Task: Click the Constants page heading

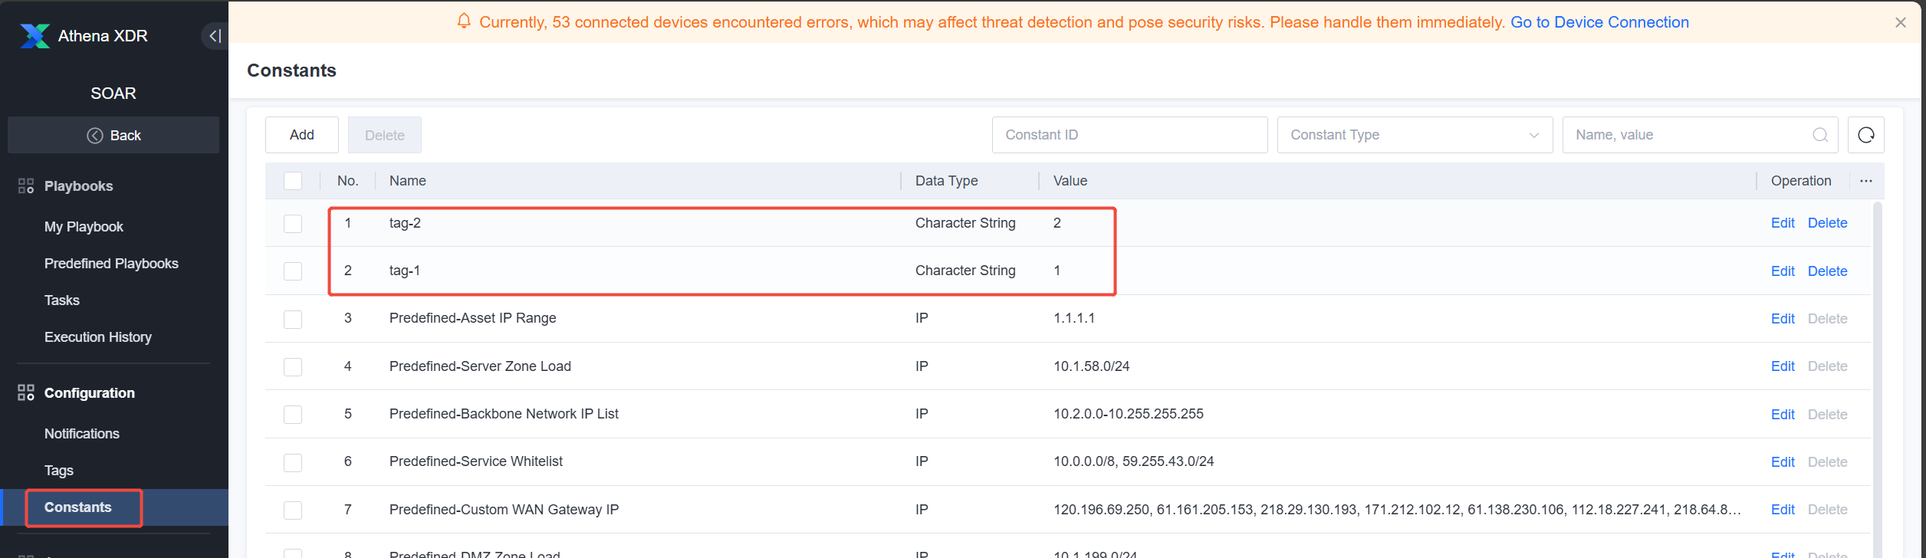Action: click(x=291, y=71)
